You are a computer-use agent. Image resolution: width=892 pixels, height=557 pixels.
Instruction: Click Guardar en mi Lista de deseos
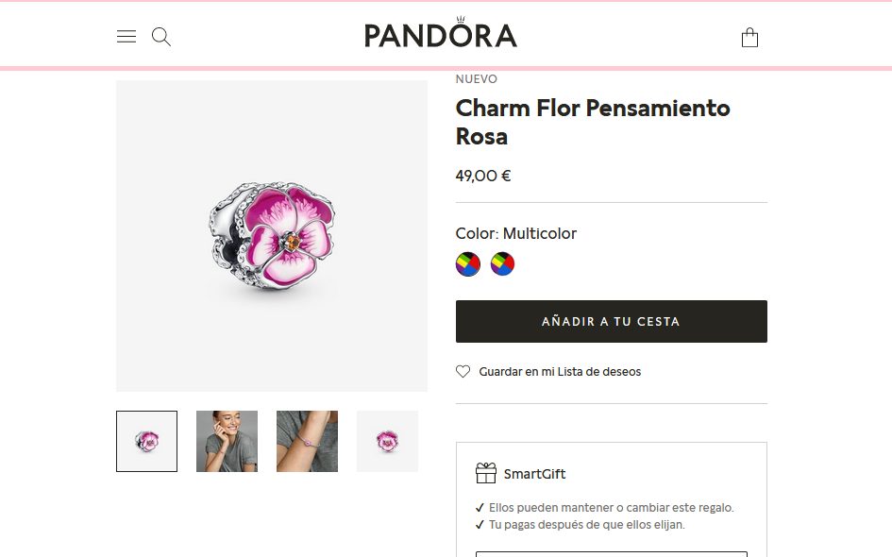[x=560, y=372]
